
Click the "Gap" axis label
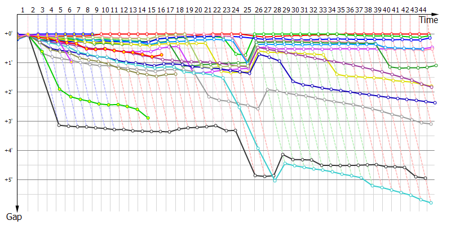14,216
